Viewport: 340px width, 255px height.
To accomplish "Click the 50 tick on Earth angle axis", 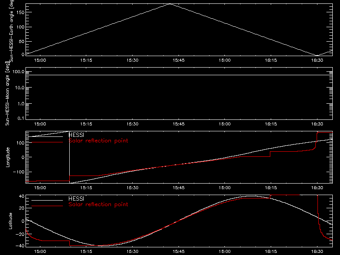I will coord(22,41).
